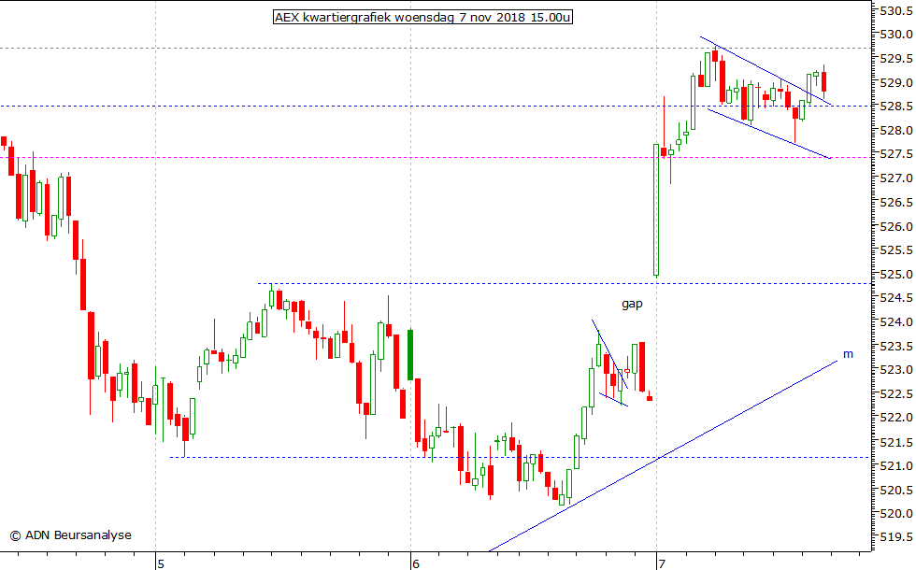
Task: Click the 526.0 price axis label
Action: point(896,226)
